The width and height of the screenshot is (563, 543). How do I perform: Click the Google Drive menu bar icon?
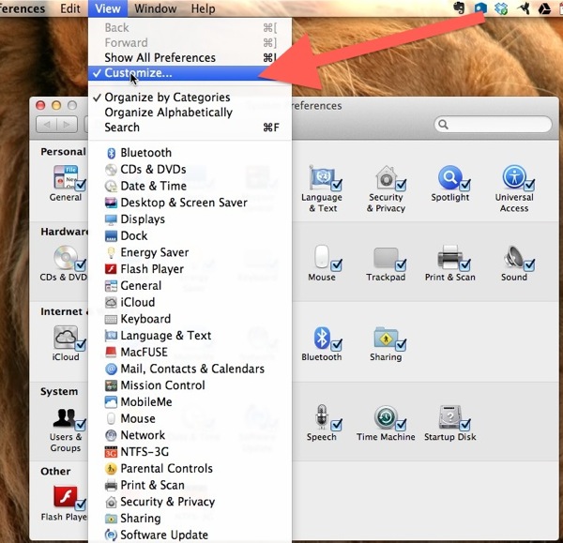click(x=544, y=8)
